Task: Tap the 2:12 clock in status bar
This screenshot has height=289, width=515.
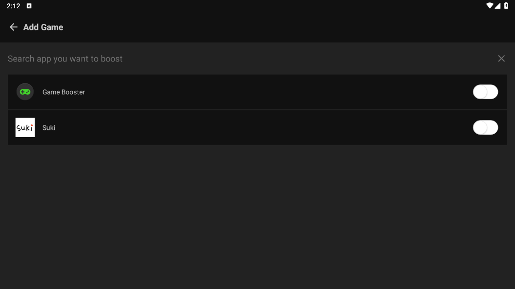Action: click(x=13, y=6)
